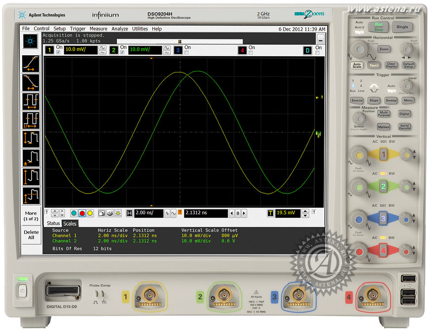Increase channel 1 vertical scale
This screenshot has height=331, width=429.
(x=103, y=48)
